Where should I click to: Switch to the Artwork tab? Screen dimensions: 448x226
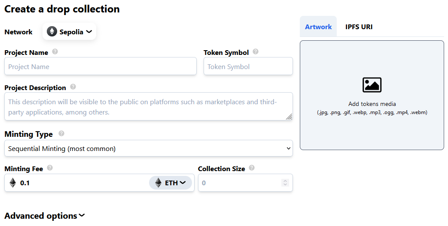[318, 27]
